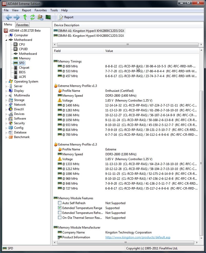Select the CPU tree item
The width and height of the screenshot is (206, 253).
click(22, 44)
